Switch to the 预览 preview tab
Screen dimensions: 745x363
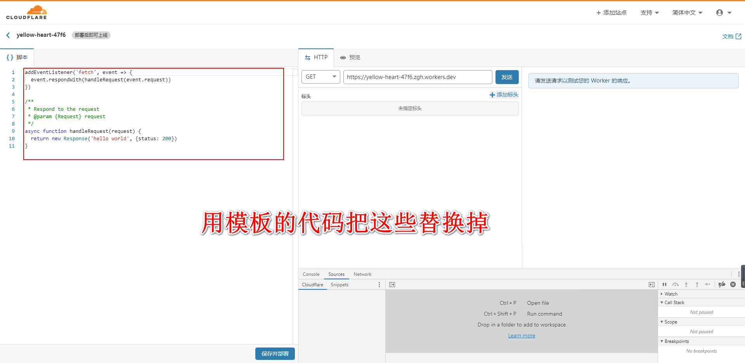pos(350,57)
